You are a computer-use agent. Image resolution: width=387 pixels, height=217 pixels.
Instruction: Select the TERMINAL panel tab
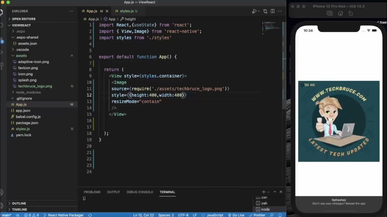pyautogui.click(x=167, y=192)
